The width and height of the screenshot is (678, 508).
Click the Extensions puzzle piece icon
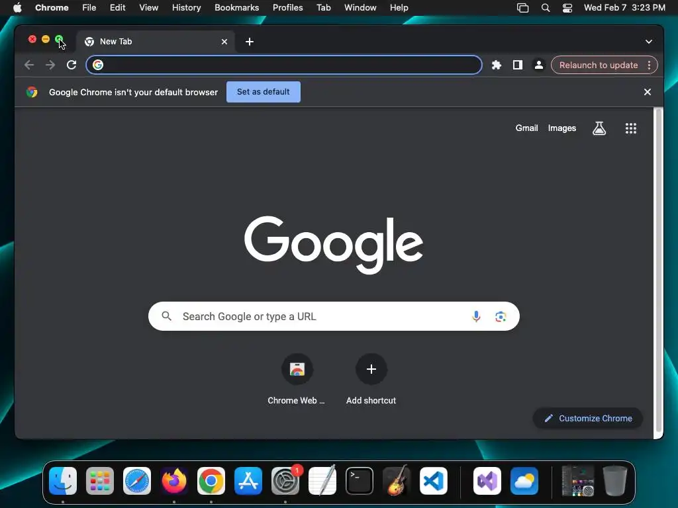pos(497,65)
